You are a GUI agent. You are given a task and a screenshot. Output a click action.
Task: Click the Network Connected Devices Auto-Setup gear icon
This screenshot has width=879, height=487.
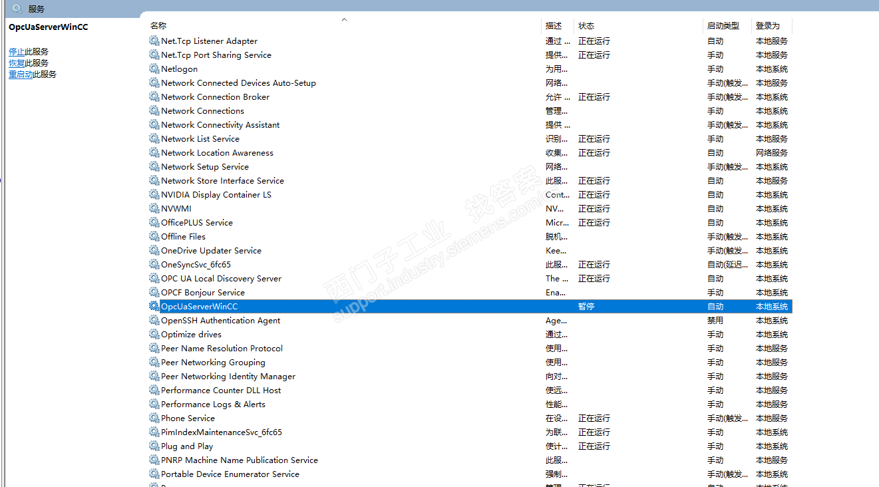(154, 82)
